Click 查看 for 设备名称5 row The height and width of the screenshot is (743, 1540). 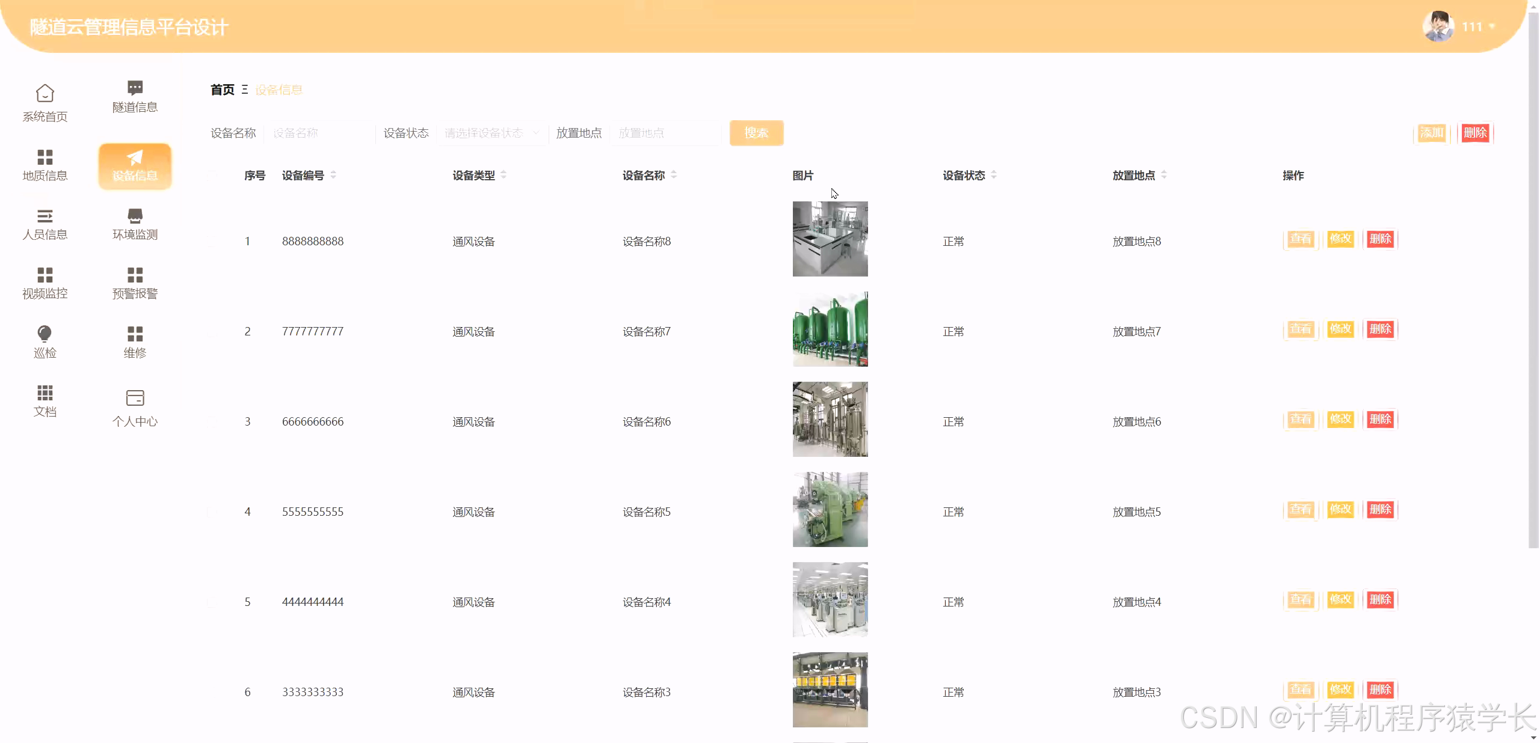pyautogui.click(x=1301, y=510)
